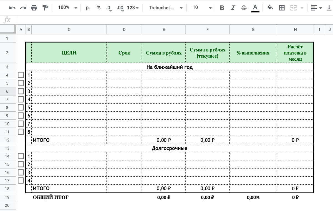Image resolution: width=333 pixels, height=211 pixels.
Task: Click the 'На ближайший год' section row
Action: point(170,67)
